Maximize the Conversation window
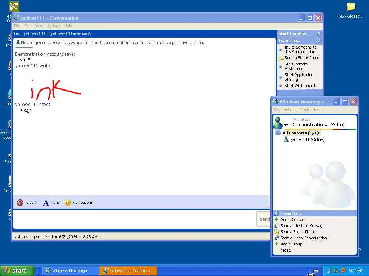 [x=310, y=18]
